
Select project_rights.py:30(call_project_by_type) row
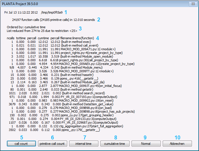tap(65, 60)
